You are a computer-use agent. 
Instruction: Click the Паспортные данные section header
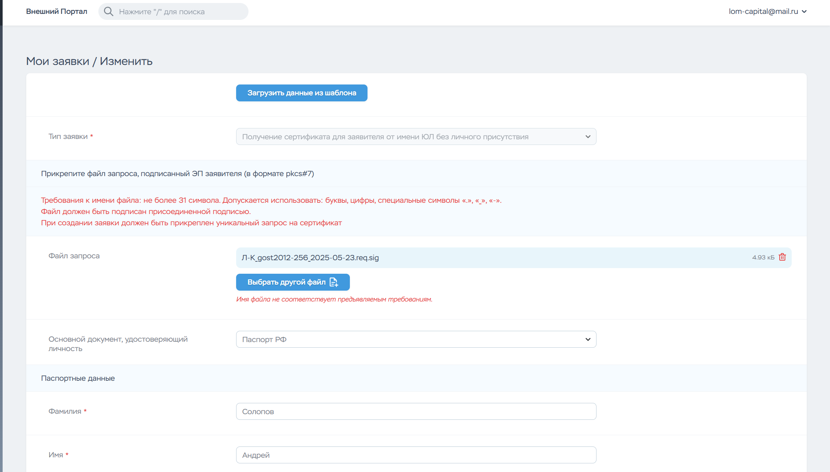(x=78, y=379)
